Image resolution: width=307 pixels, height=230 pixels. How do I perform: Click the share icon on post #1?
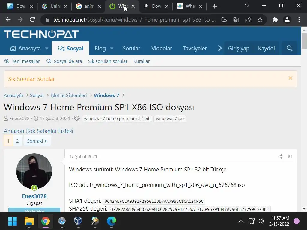tap(280, 156)
